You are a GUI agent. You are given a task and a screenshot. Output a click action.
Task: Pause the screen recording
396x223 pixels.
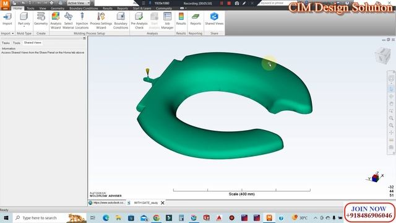click(x=222, y=3)
